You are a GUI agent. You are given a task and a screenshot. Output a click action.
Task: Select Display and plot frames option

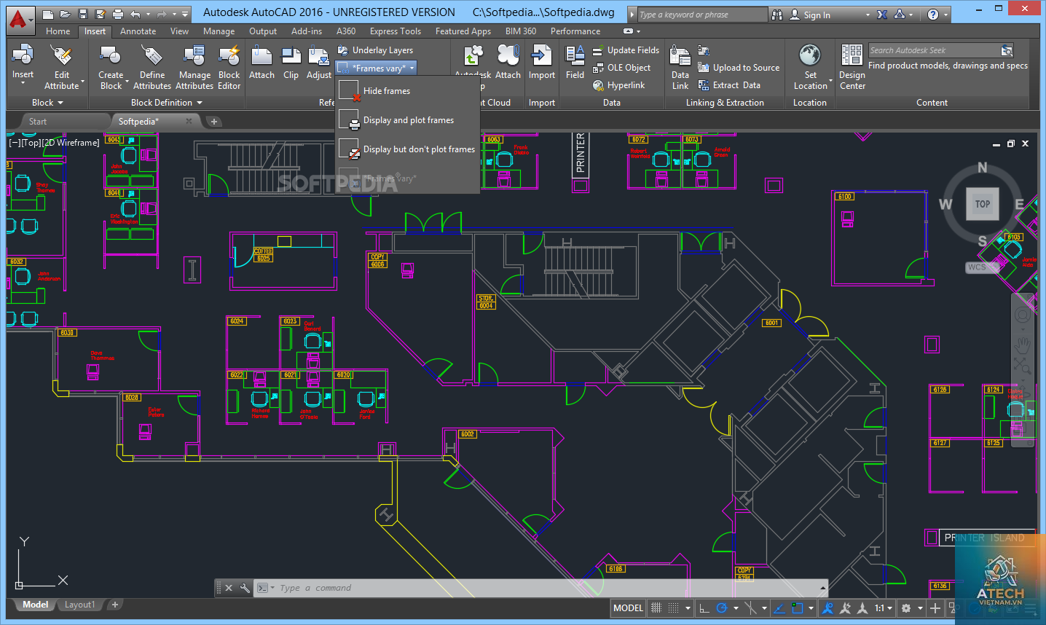407,120
